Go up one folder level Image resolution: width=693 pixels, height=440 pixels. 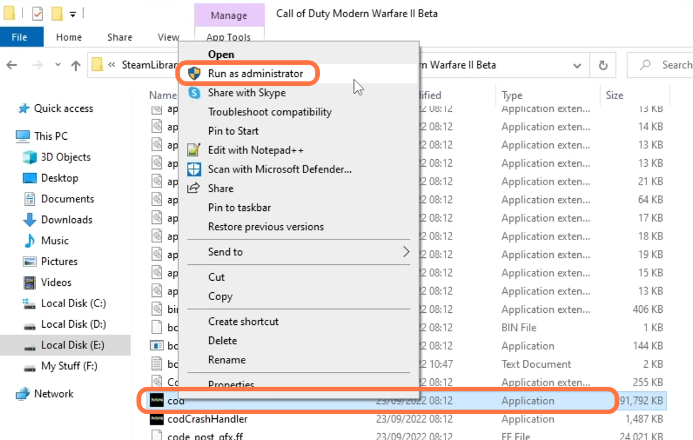76,65
